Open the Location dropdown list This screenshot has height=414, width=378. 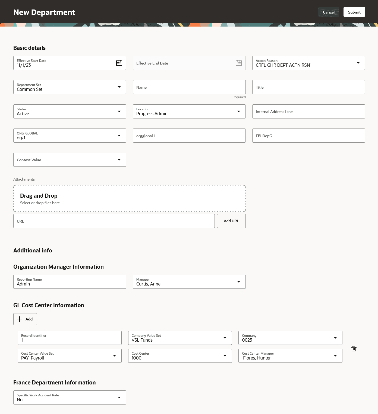(238, 111)
